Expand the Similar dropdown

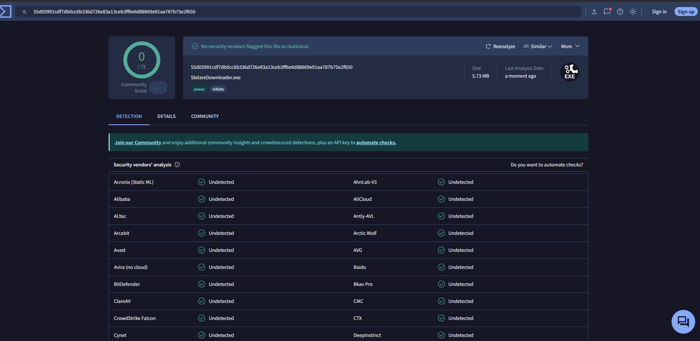pos(538,46)
